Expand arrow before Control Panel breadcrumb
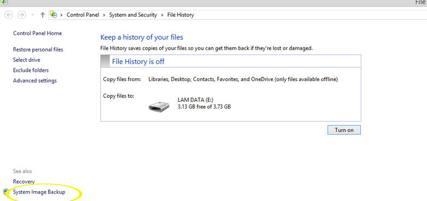 pyautogui.click(x=62, y=15)
